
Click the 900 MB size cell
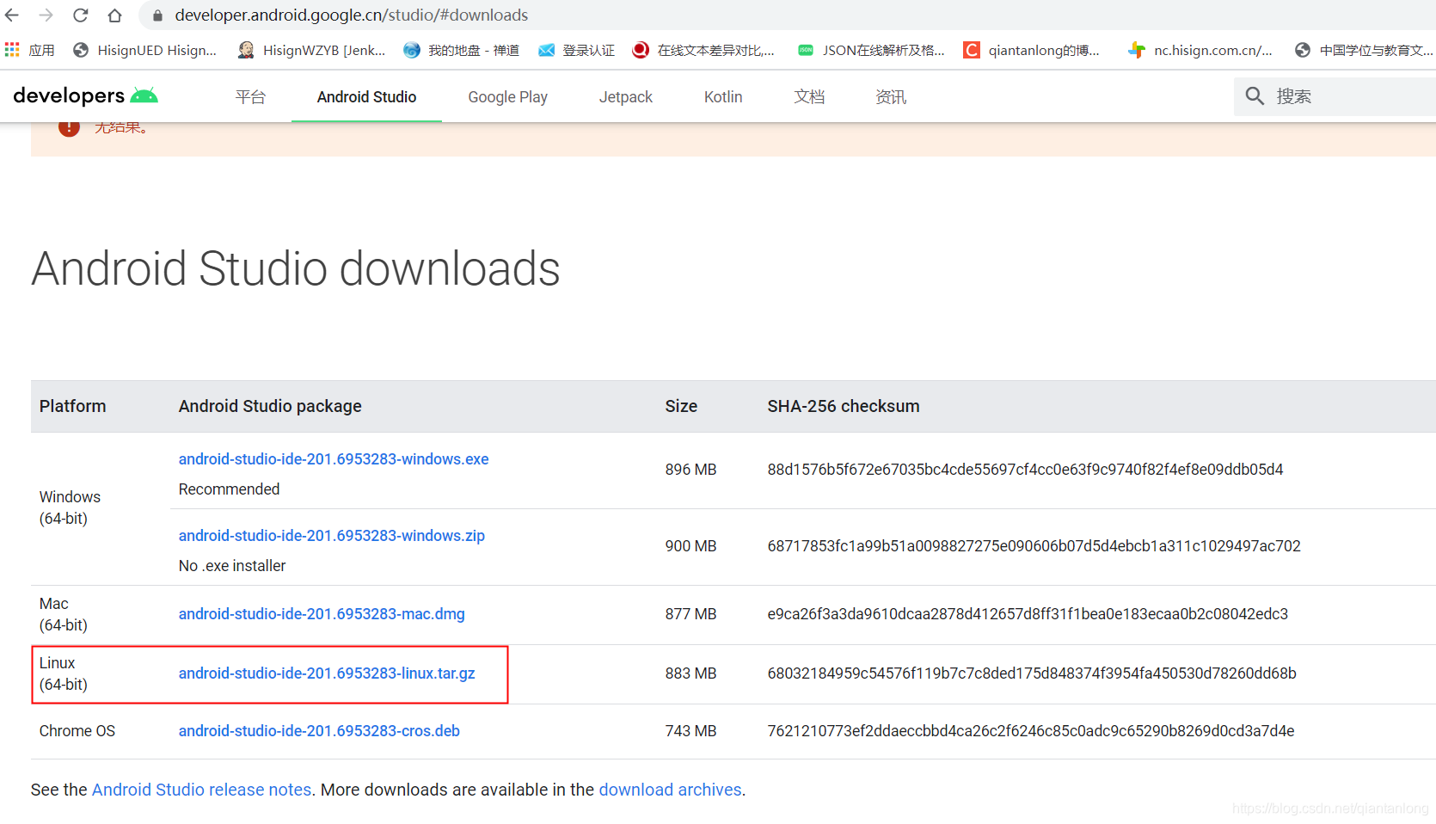click(690, 546)
